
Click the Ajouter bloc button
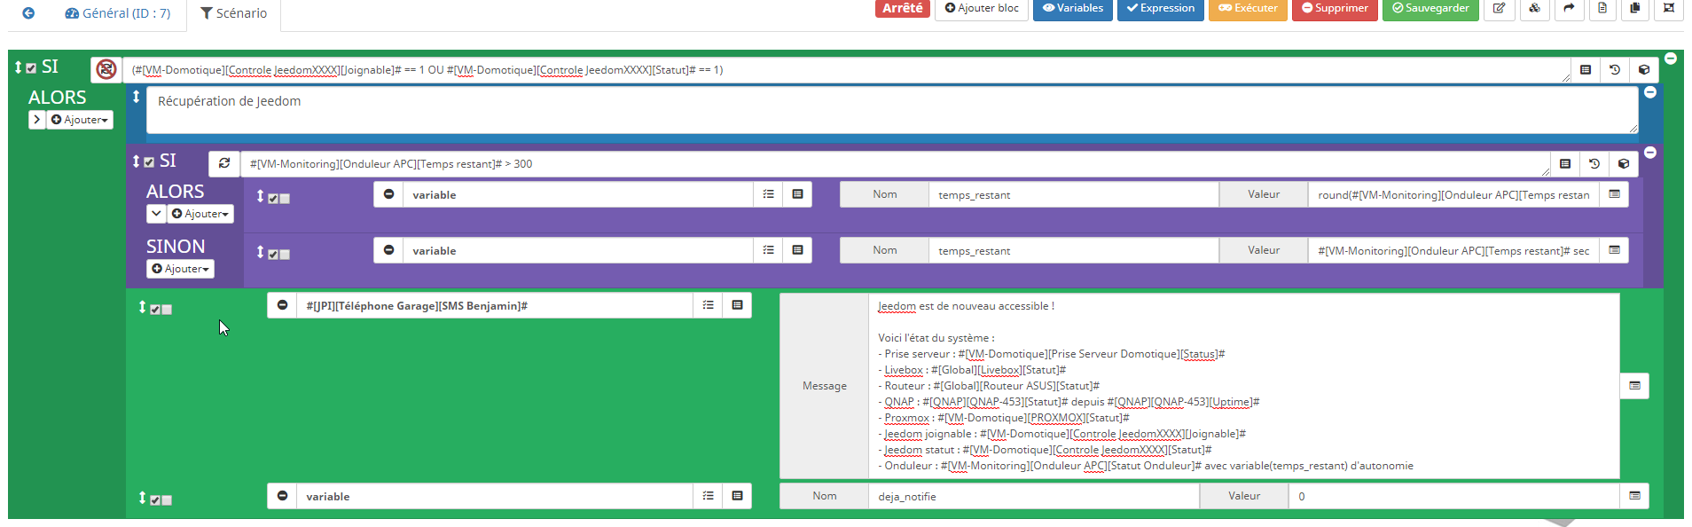point(981,8)
